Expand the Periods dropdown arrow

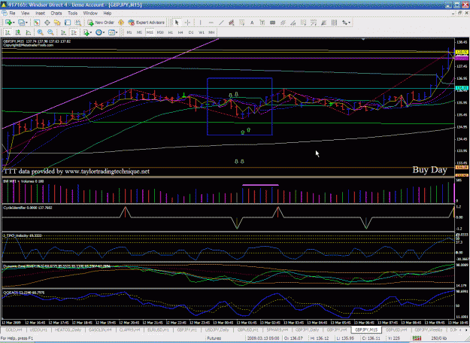(104, 32)
